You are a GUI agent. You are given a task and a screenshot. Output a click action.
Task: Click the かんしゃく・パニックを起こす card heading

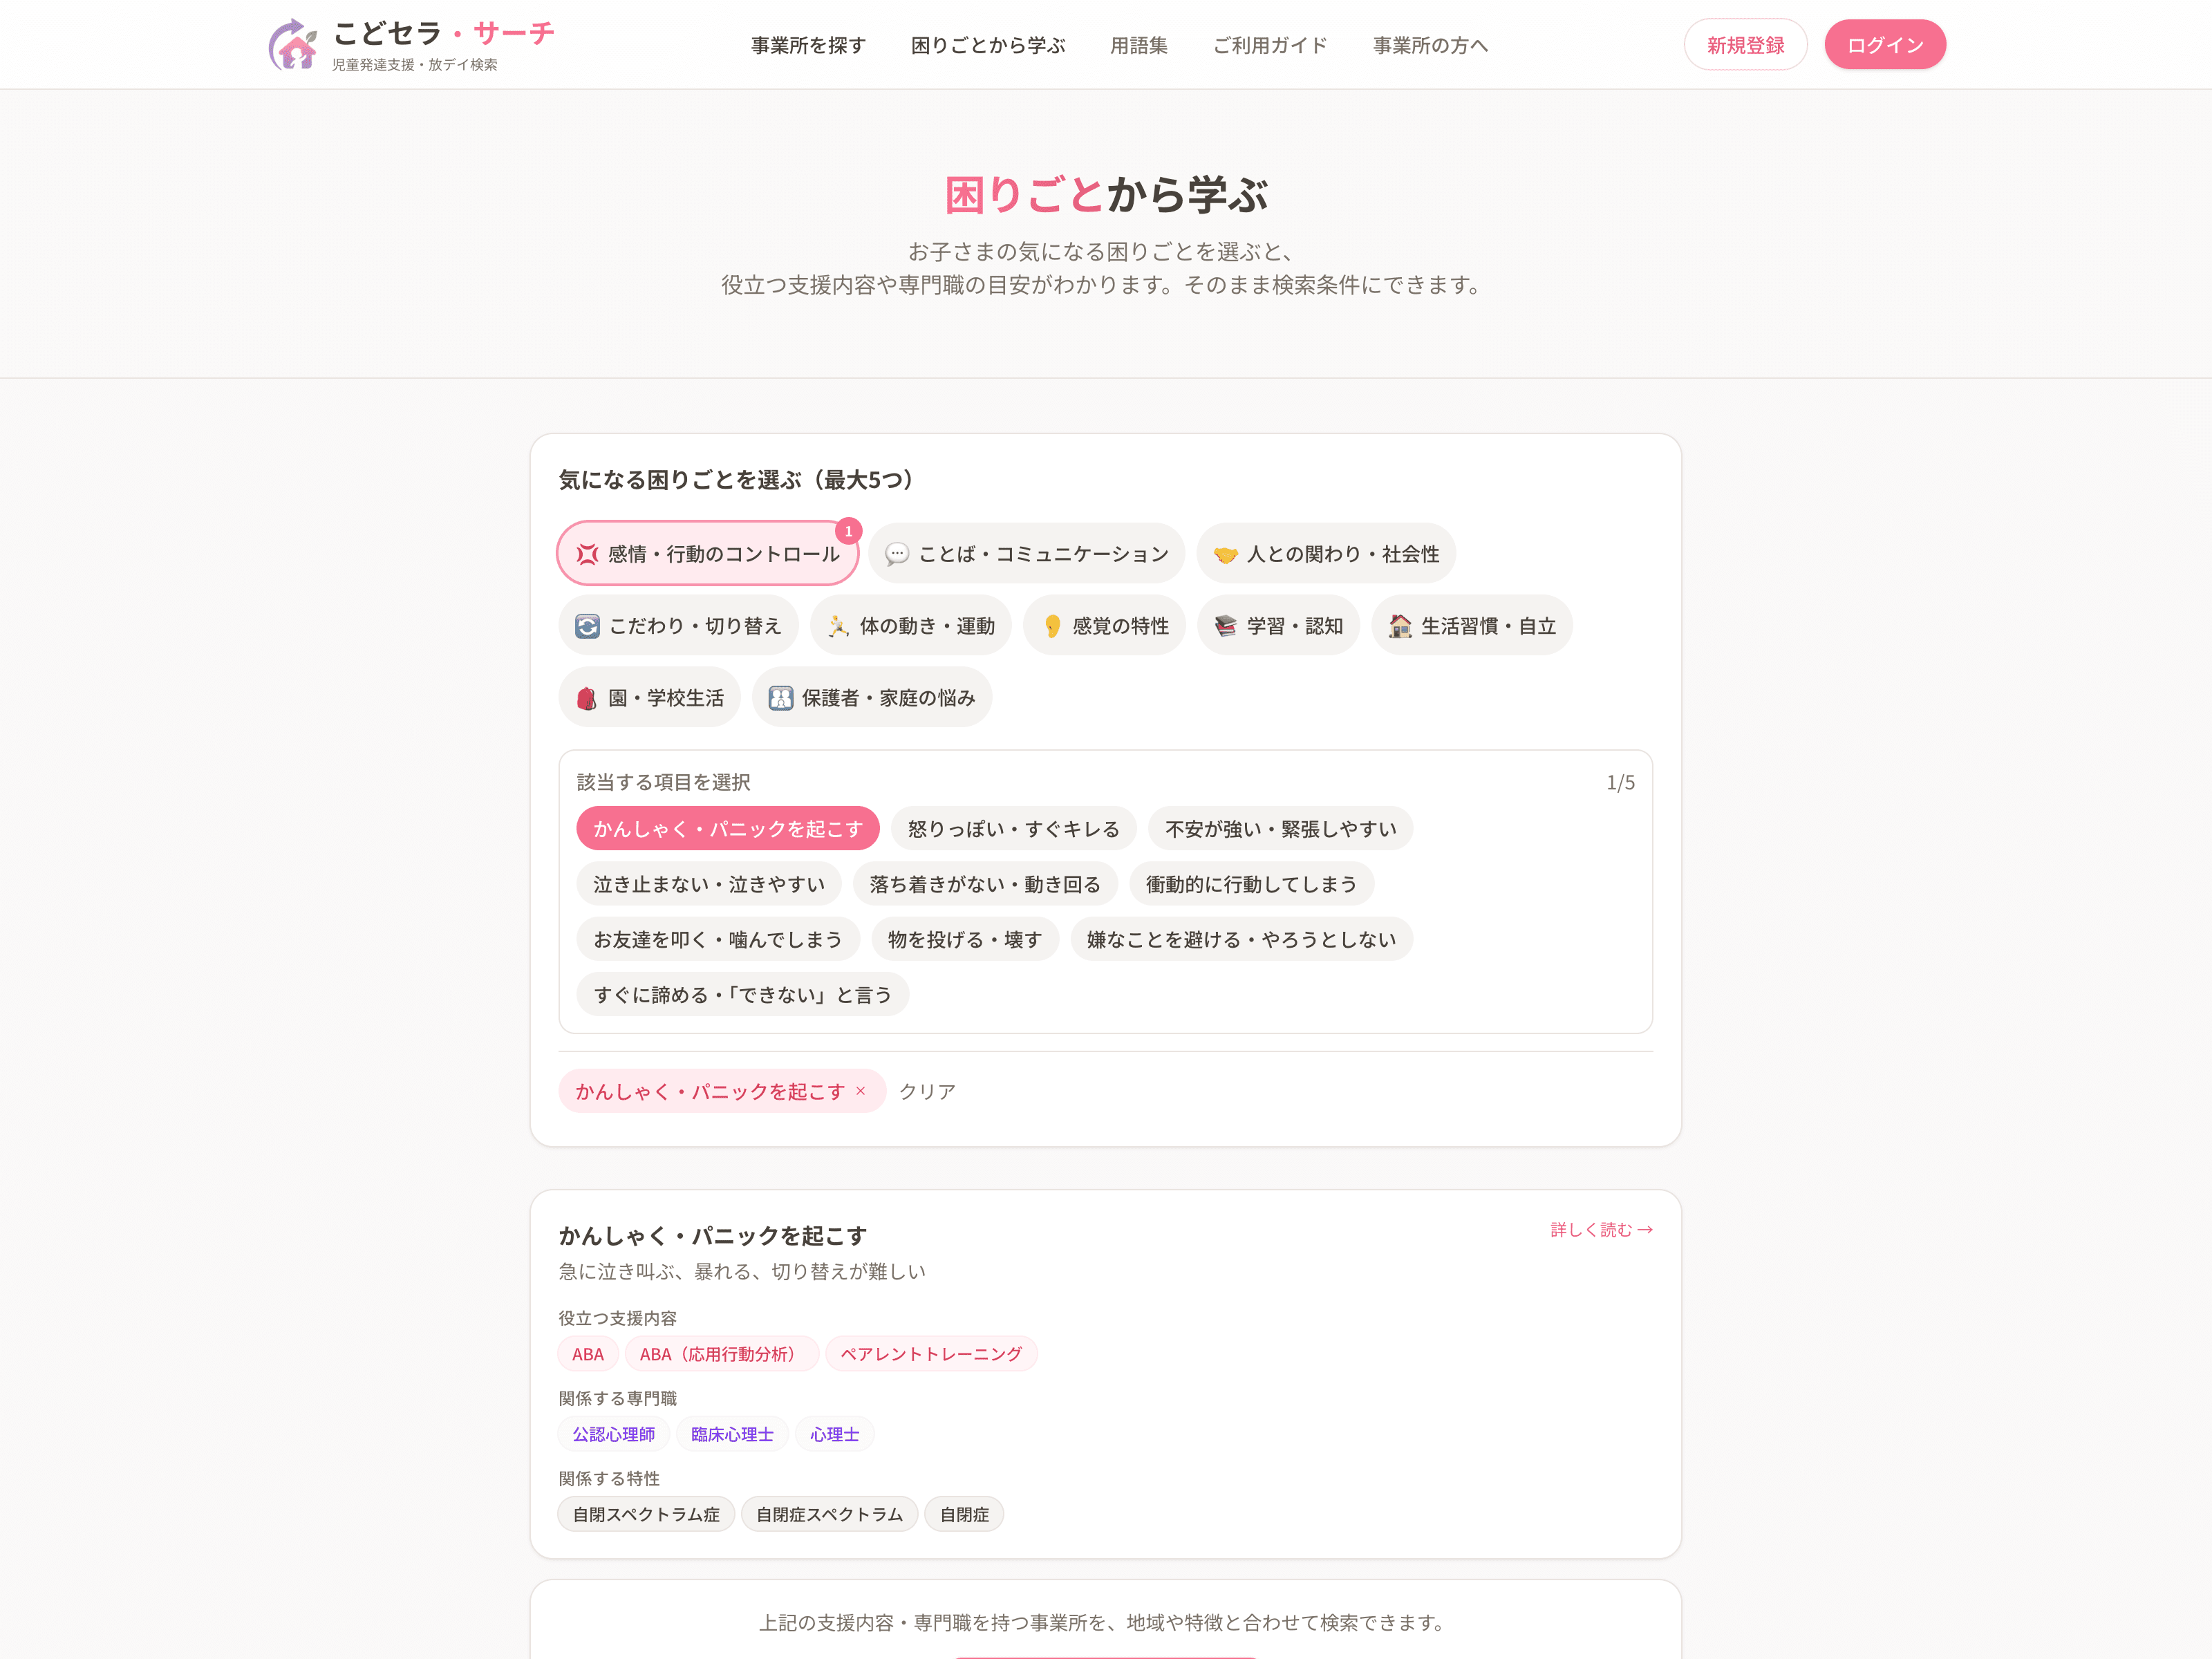[x=713, y=1236]
